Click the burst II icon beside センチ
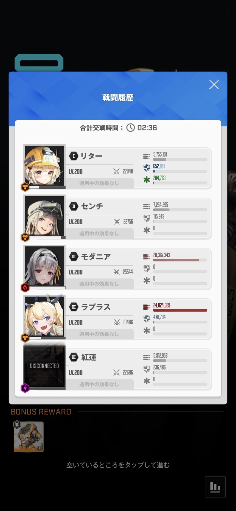Viewport: 236px width, 511px height. pyautogui.click(x=74, y=206)
